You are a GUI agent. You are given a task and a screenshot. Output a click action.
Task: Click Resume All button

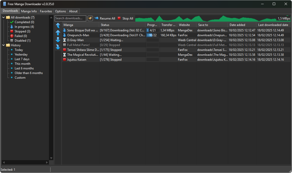click(x=105, y=18)
